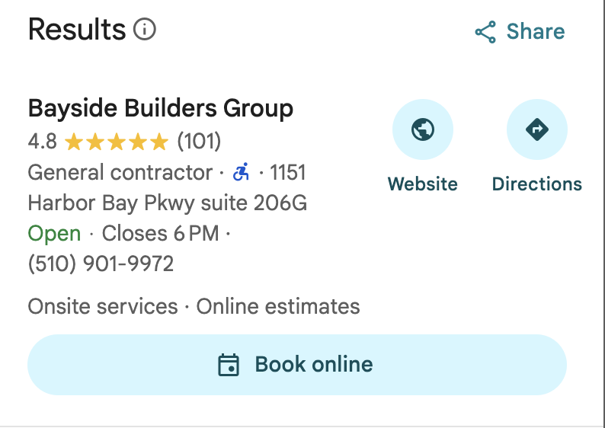Viewport: 605px width, 428px height.
Task: Click the Closes 6 PM hours text
Action: [160, 234]
